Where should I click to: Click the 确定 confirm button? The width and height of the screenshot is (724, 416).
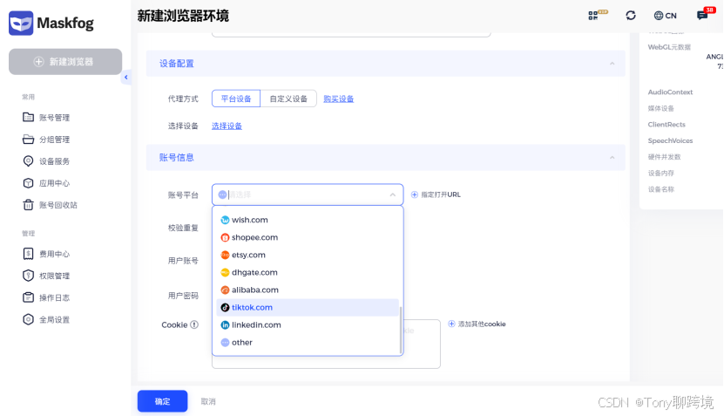tap(163, 401)
